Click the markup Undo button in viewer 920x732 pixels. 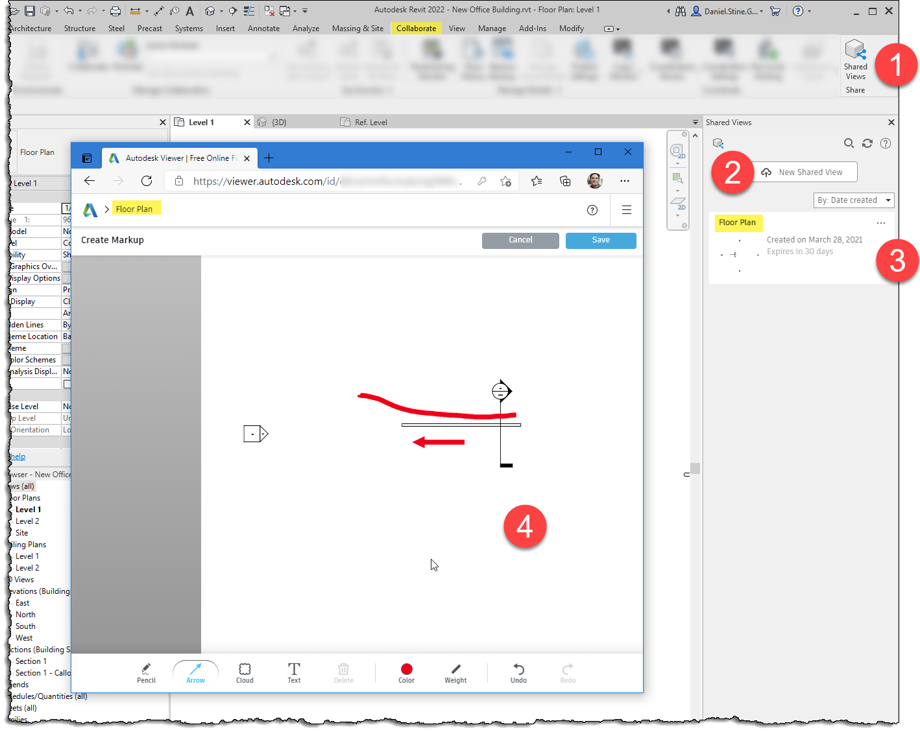tap(518, 673)
